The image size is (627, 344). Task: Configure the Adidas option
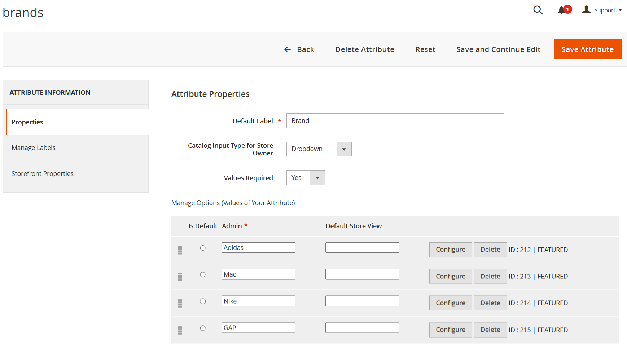tap(451, 250)
